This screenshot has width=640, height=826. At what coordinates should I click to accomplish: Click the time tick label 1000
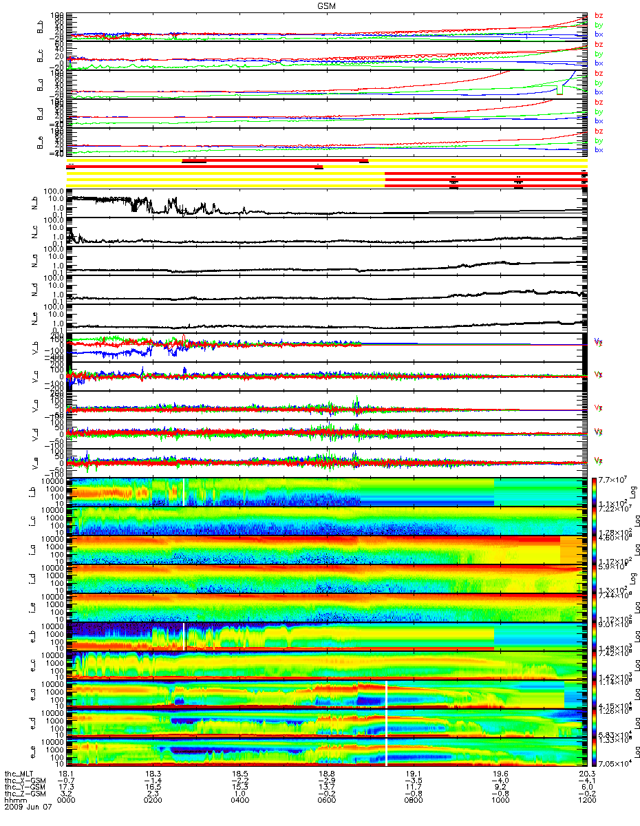[500, 801]
